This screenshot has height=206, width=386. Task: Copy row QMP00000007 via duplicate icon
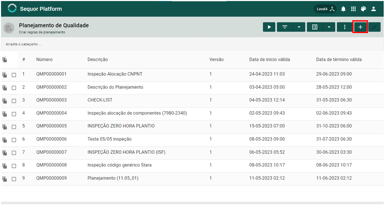tap(5, 153)
